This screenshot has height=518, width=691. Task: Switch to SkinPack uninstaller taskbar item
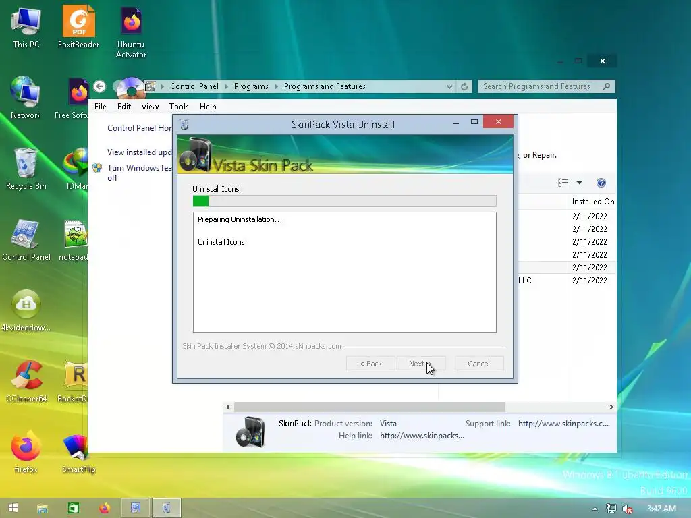point(167,509)
